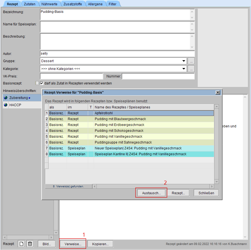This screenshot has width=251, height=250.
Task: Click into the VK-Preis input field
Action: (x=71, y=76)
